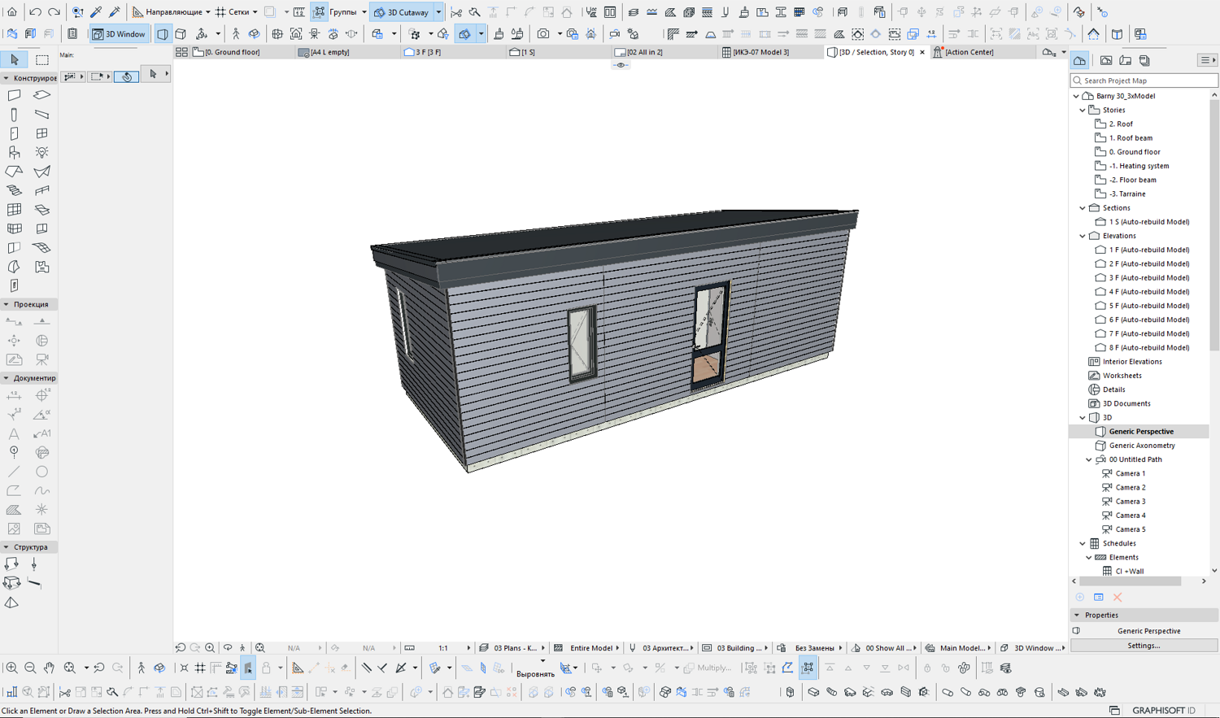The width and height of the screenshot is (1220, 718).
Task: Toggle the 3D Cutaway button
Action: tap(402, 12)
